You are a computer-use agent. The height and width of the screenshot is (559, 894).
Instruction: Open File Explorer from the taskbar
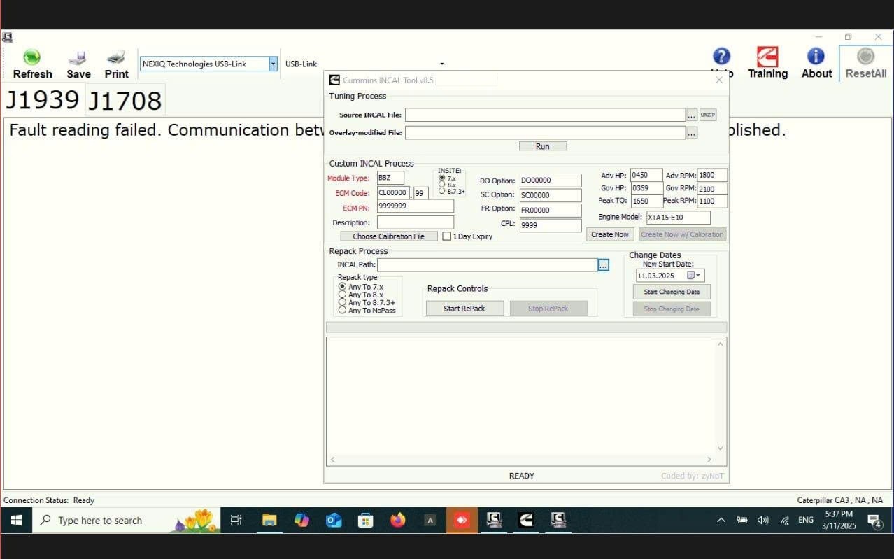(x=269, y=520)
